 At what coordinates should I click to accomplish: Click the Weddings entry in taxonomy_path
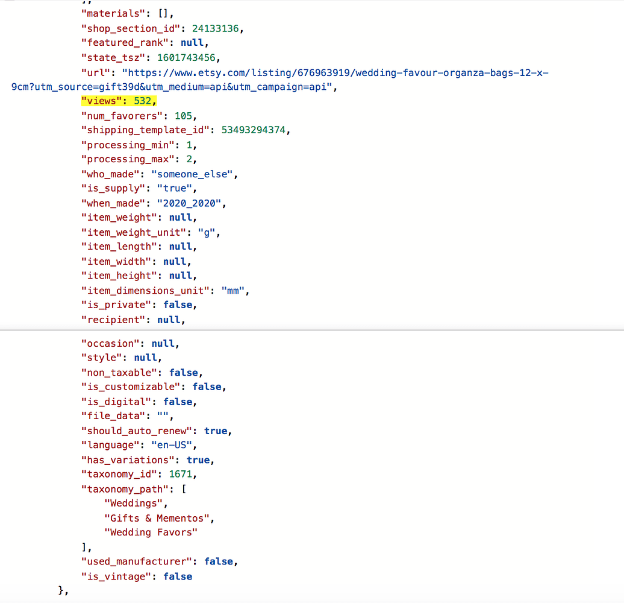134,503
